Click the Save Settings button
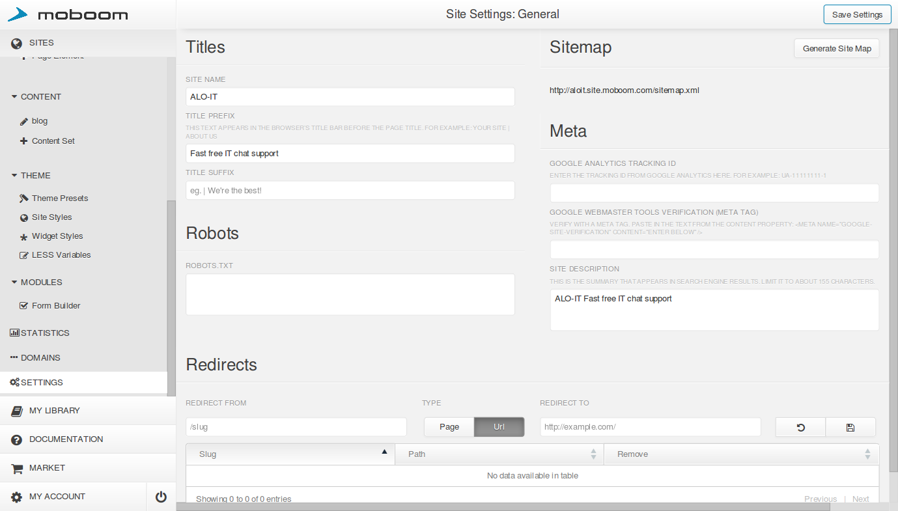 tap(857, 15)
